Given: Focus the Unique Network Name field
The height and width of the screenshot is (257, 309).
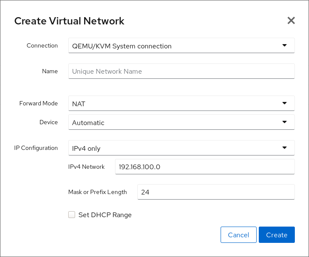Looking at the screenshot, I should [x=181, y=72].
